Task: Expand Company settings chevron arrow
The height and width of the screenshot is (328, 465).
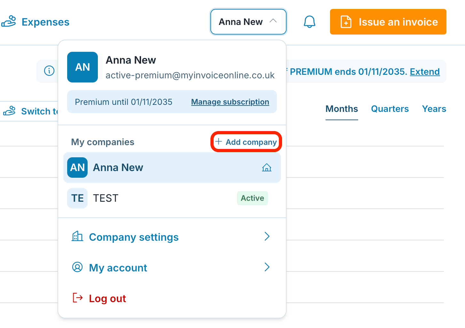Action: [x=267, y=237]
